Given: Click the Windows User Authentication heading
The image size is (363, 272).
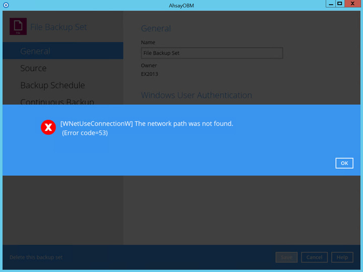Looking at the screenshot, I should [197, 95].
